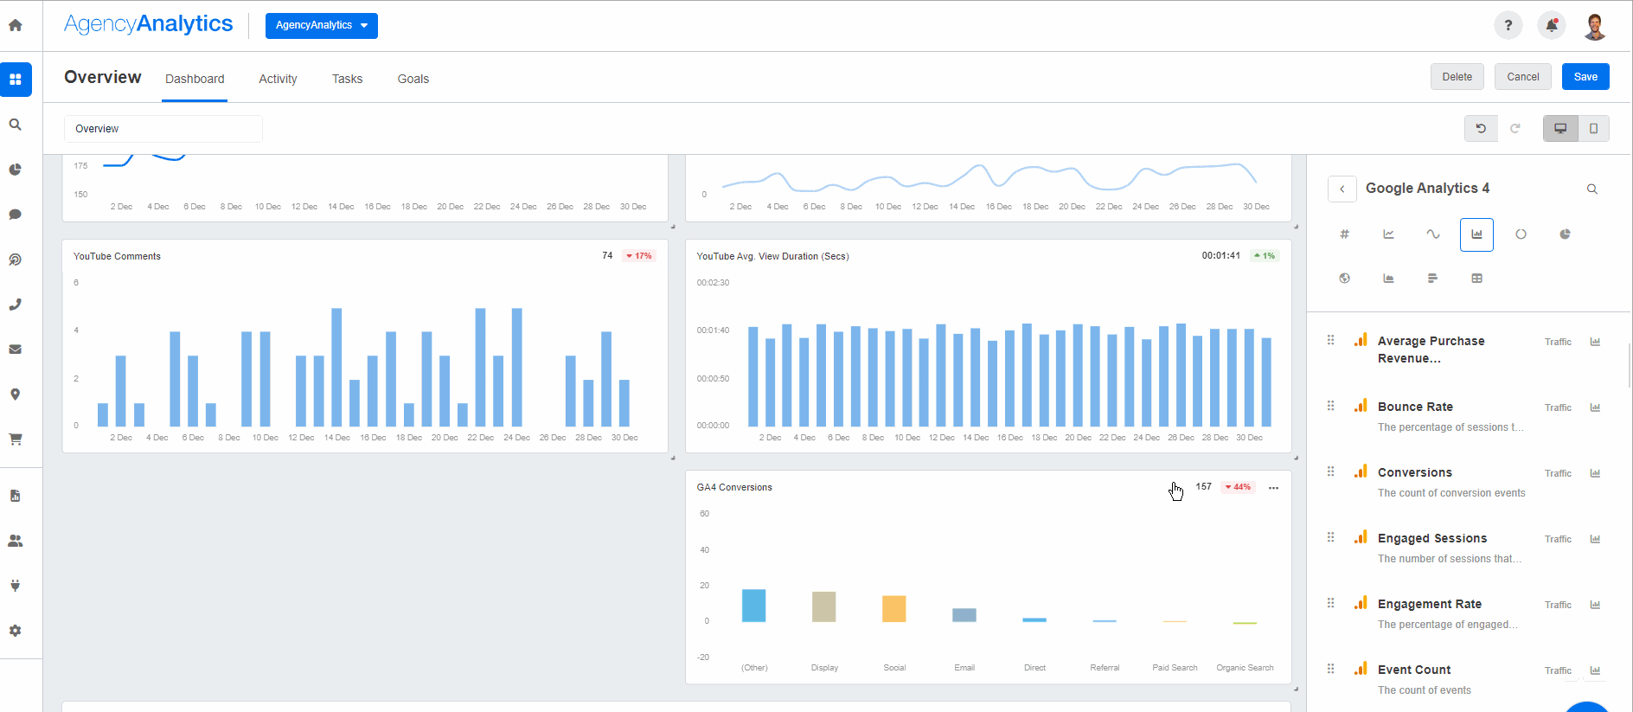The height and width of the screenshot is (712, 1633).
Task: Open the settings gear sidebar icon
Action: (x=16, y=631)
